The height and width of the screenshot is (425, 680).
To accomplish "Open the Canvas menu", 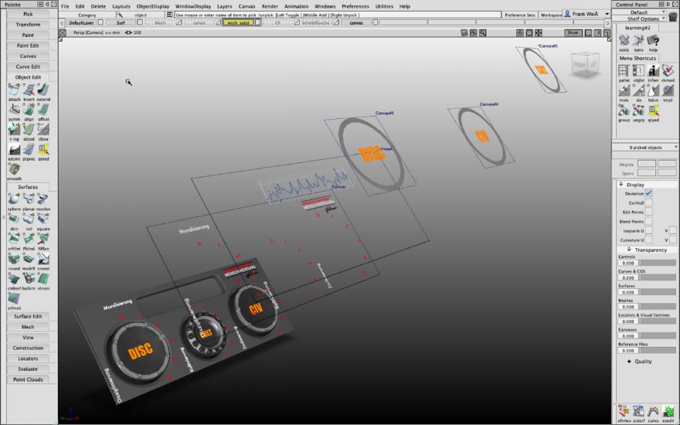I will pos(247,6).
